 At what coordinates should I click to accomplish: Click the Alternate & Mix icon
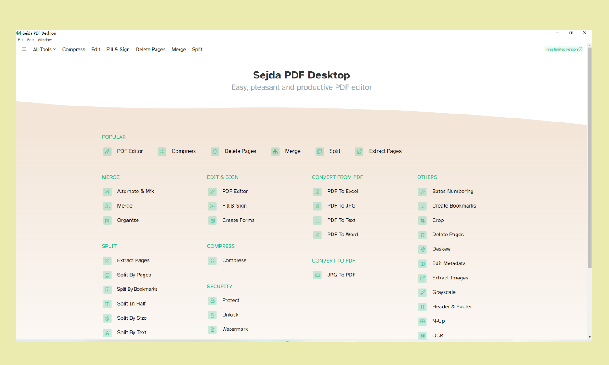[107, 192]
